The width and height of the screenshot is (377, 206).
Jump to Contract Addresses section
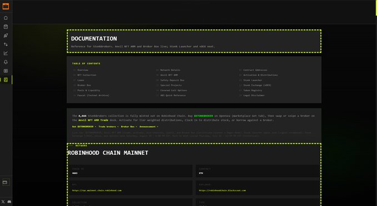point(255,70)
